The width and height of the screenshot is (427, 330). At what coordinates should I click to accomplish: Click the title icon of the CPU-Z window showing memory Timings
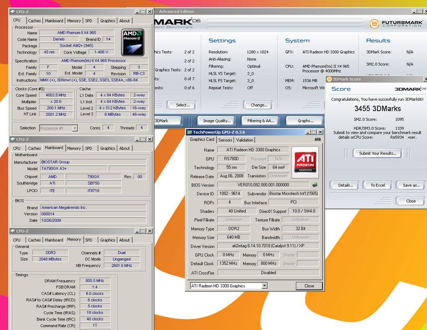click(13, 231)
